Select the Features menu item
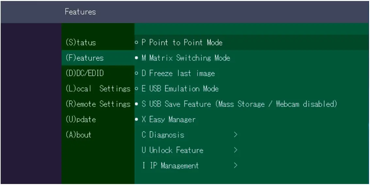The image size is (370, 185). pyautogui.click(x=82, y=58)
